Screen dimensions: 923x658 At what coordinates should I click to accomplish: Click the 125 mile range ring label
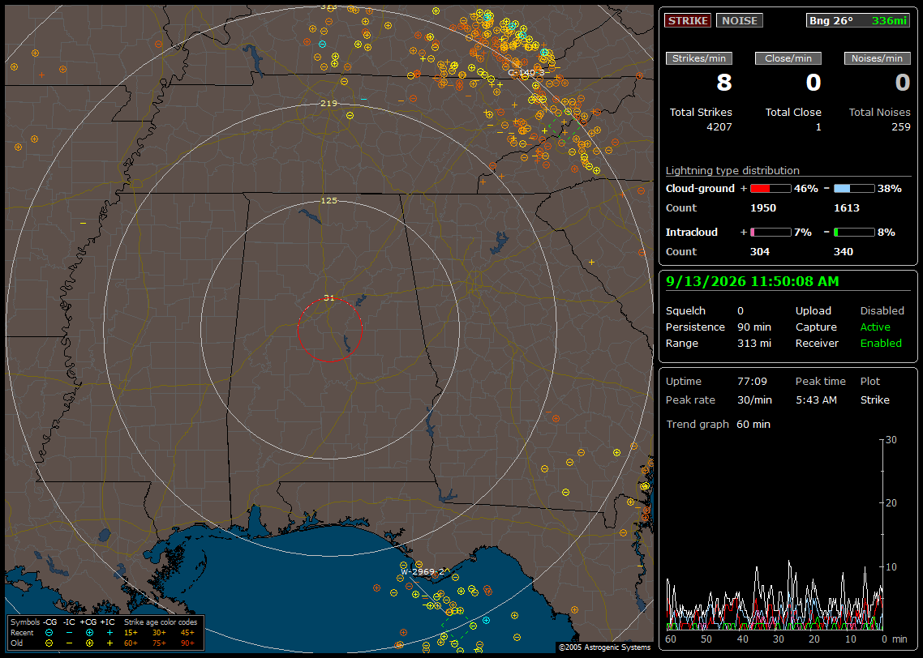pyautogui.click(x=329, y=200)
